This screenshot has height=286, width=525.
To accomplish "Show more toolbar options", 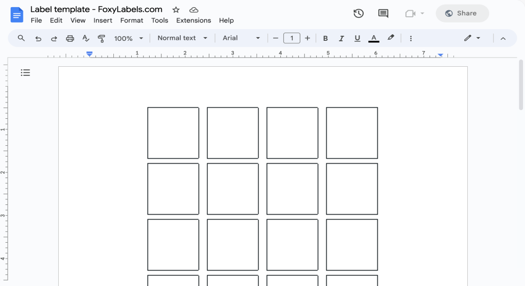I will point(411,38).
